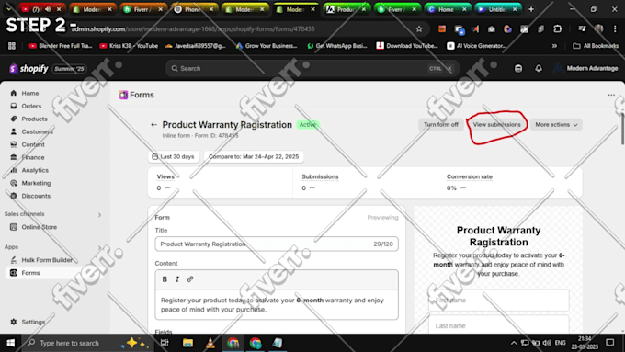
Task: Click View submissions button
Action: 496,125
